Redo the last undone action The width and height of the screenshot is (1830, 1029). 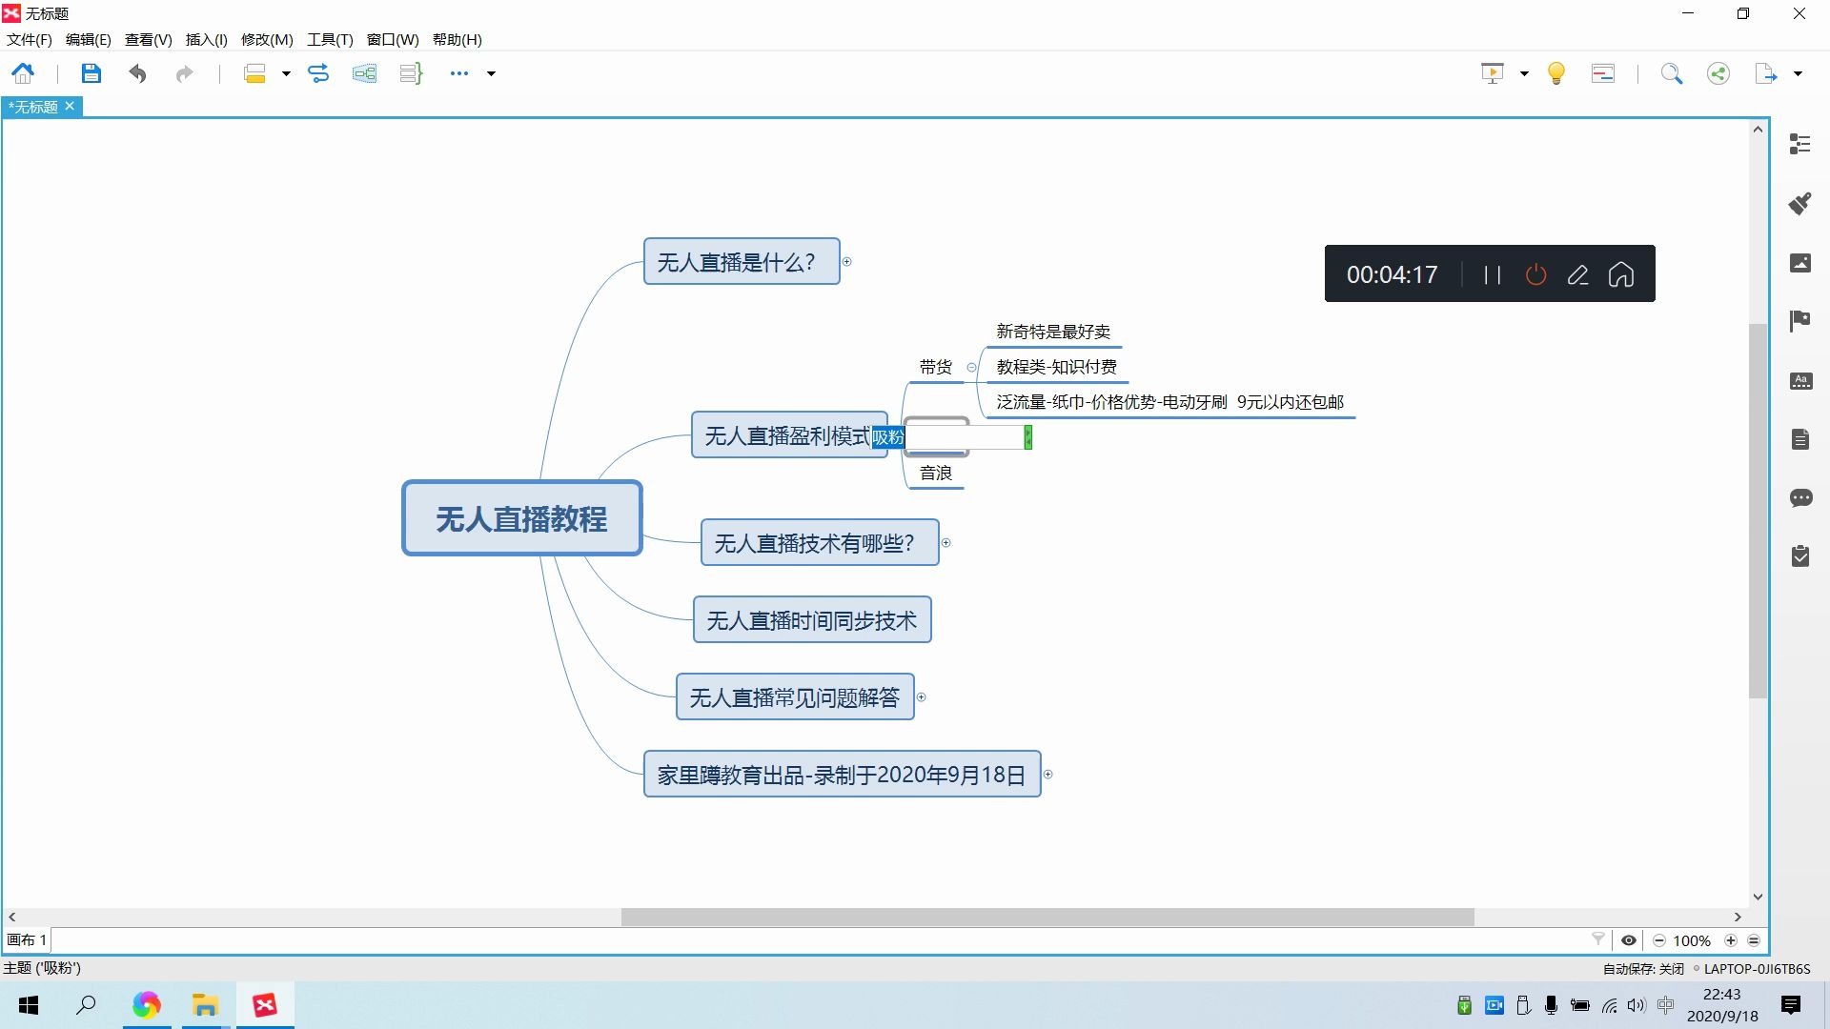point(184,73)
